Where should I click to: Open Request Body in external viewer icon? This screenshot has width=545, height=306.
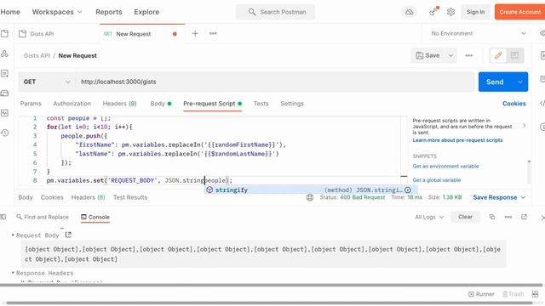pyautogui.click(x=68, y=235)
